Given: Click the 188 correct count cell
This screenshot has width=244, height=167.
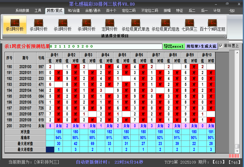Looking at the screenshot, I should [58, 132].
